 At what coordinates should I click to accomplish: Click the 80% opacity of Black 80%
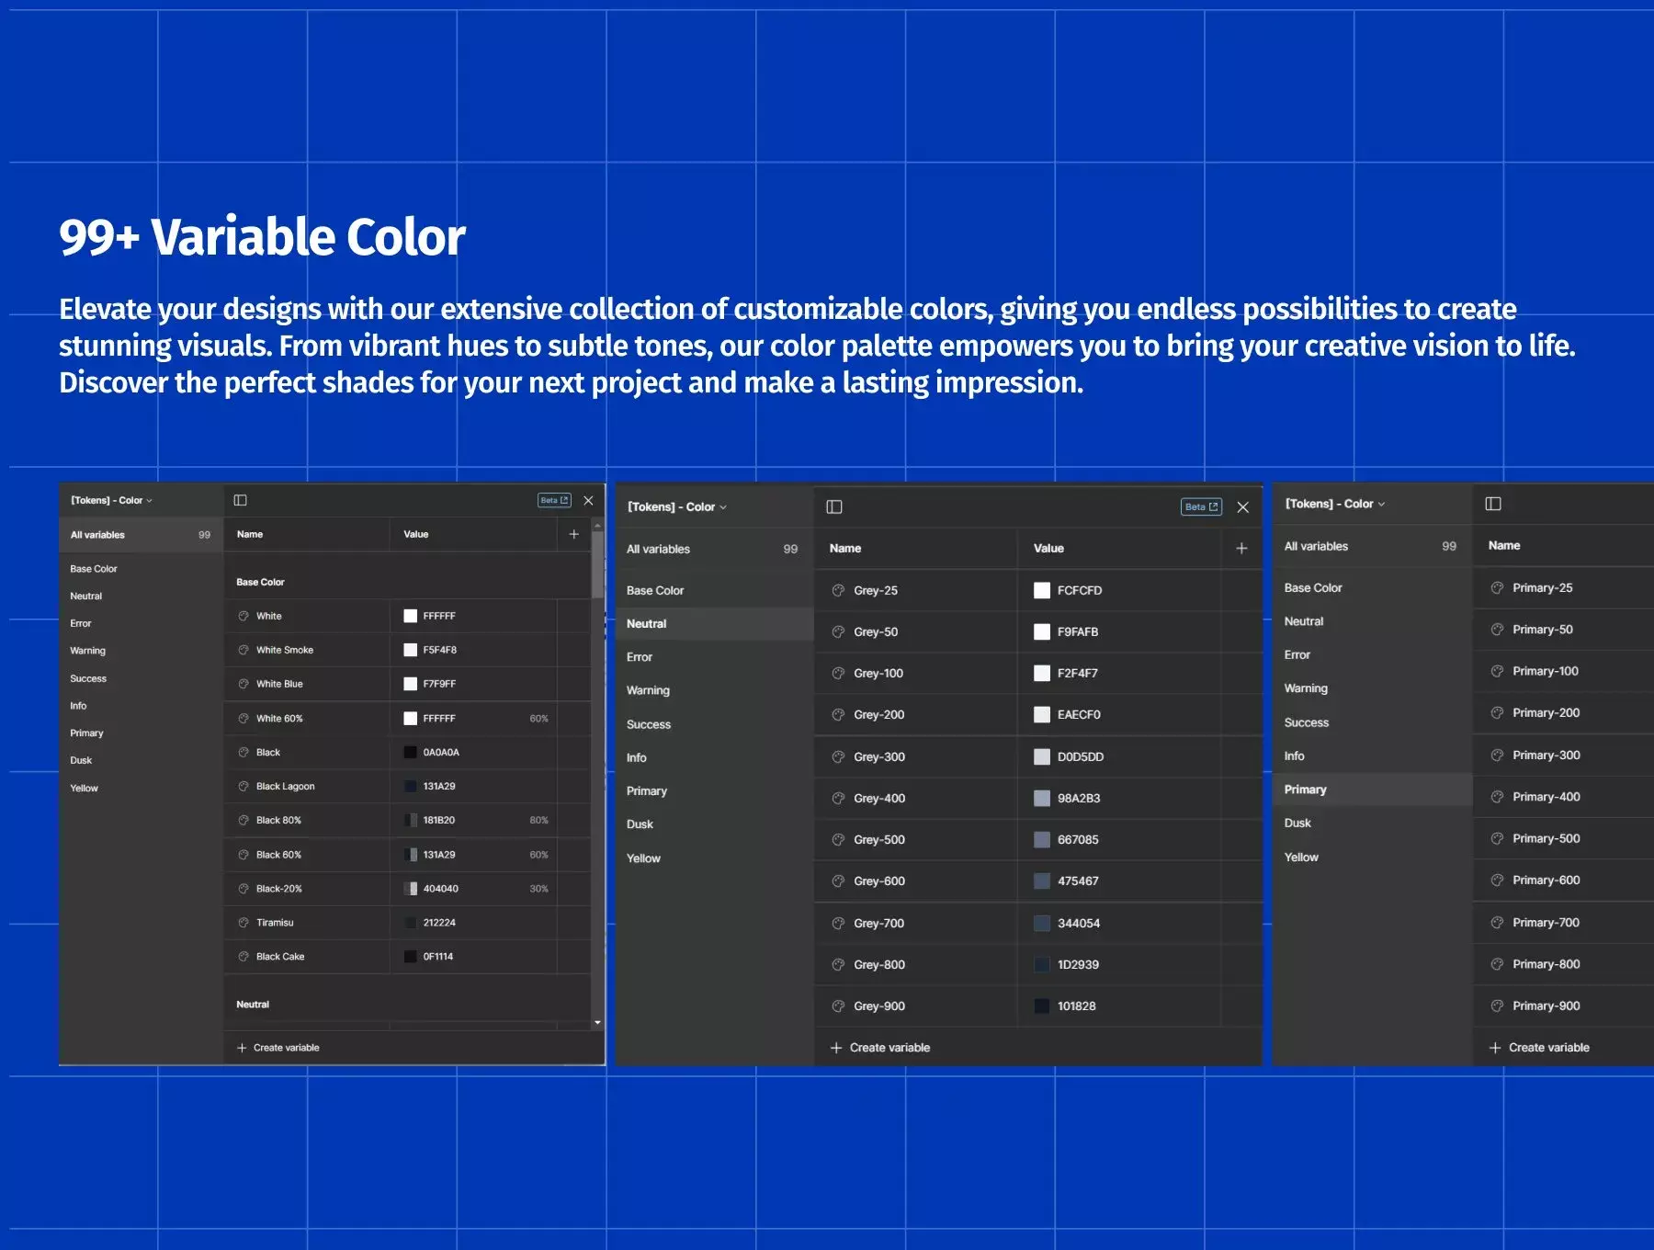pos(538,820)
